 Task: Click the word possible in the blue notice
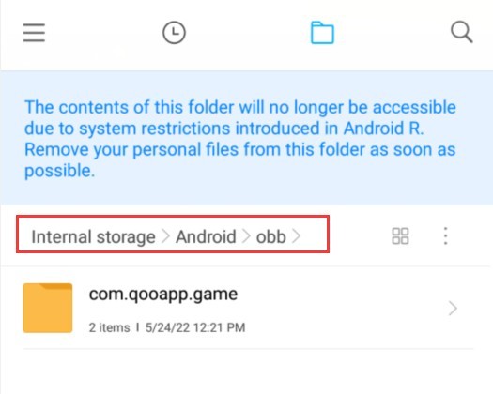point(59,171)
